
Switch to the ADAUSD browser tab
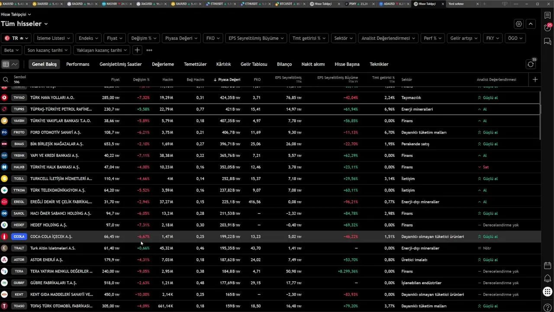coord(395,3)
